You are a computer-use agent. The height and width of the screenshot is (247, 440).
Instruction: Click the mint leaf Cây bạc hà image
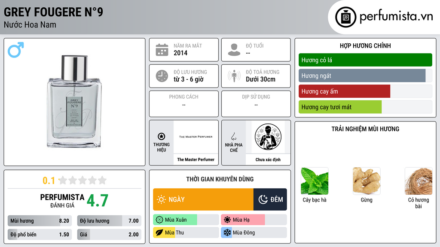coord(315,181)
